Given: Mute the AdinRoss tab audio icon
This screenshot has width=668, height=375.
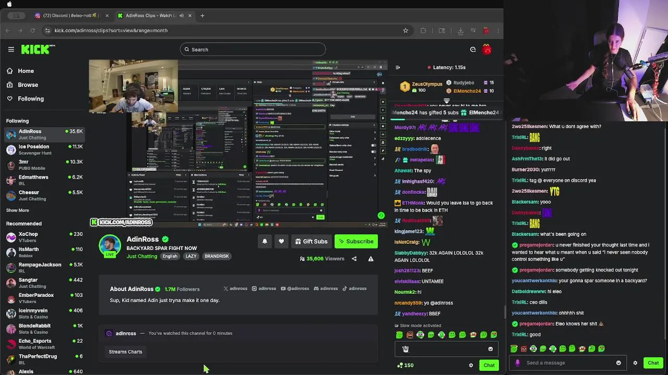Looking at the screenshot, I should (181, 16).
